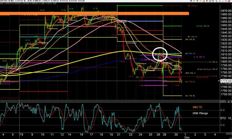
Task: Click the 3882 TD readout
Action: click(x=197, y=107)
